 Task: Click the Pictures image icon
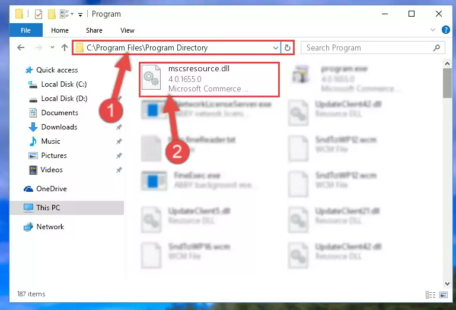pyautogui.click(x=33, y=156)
